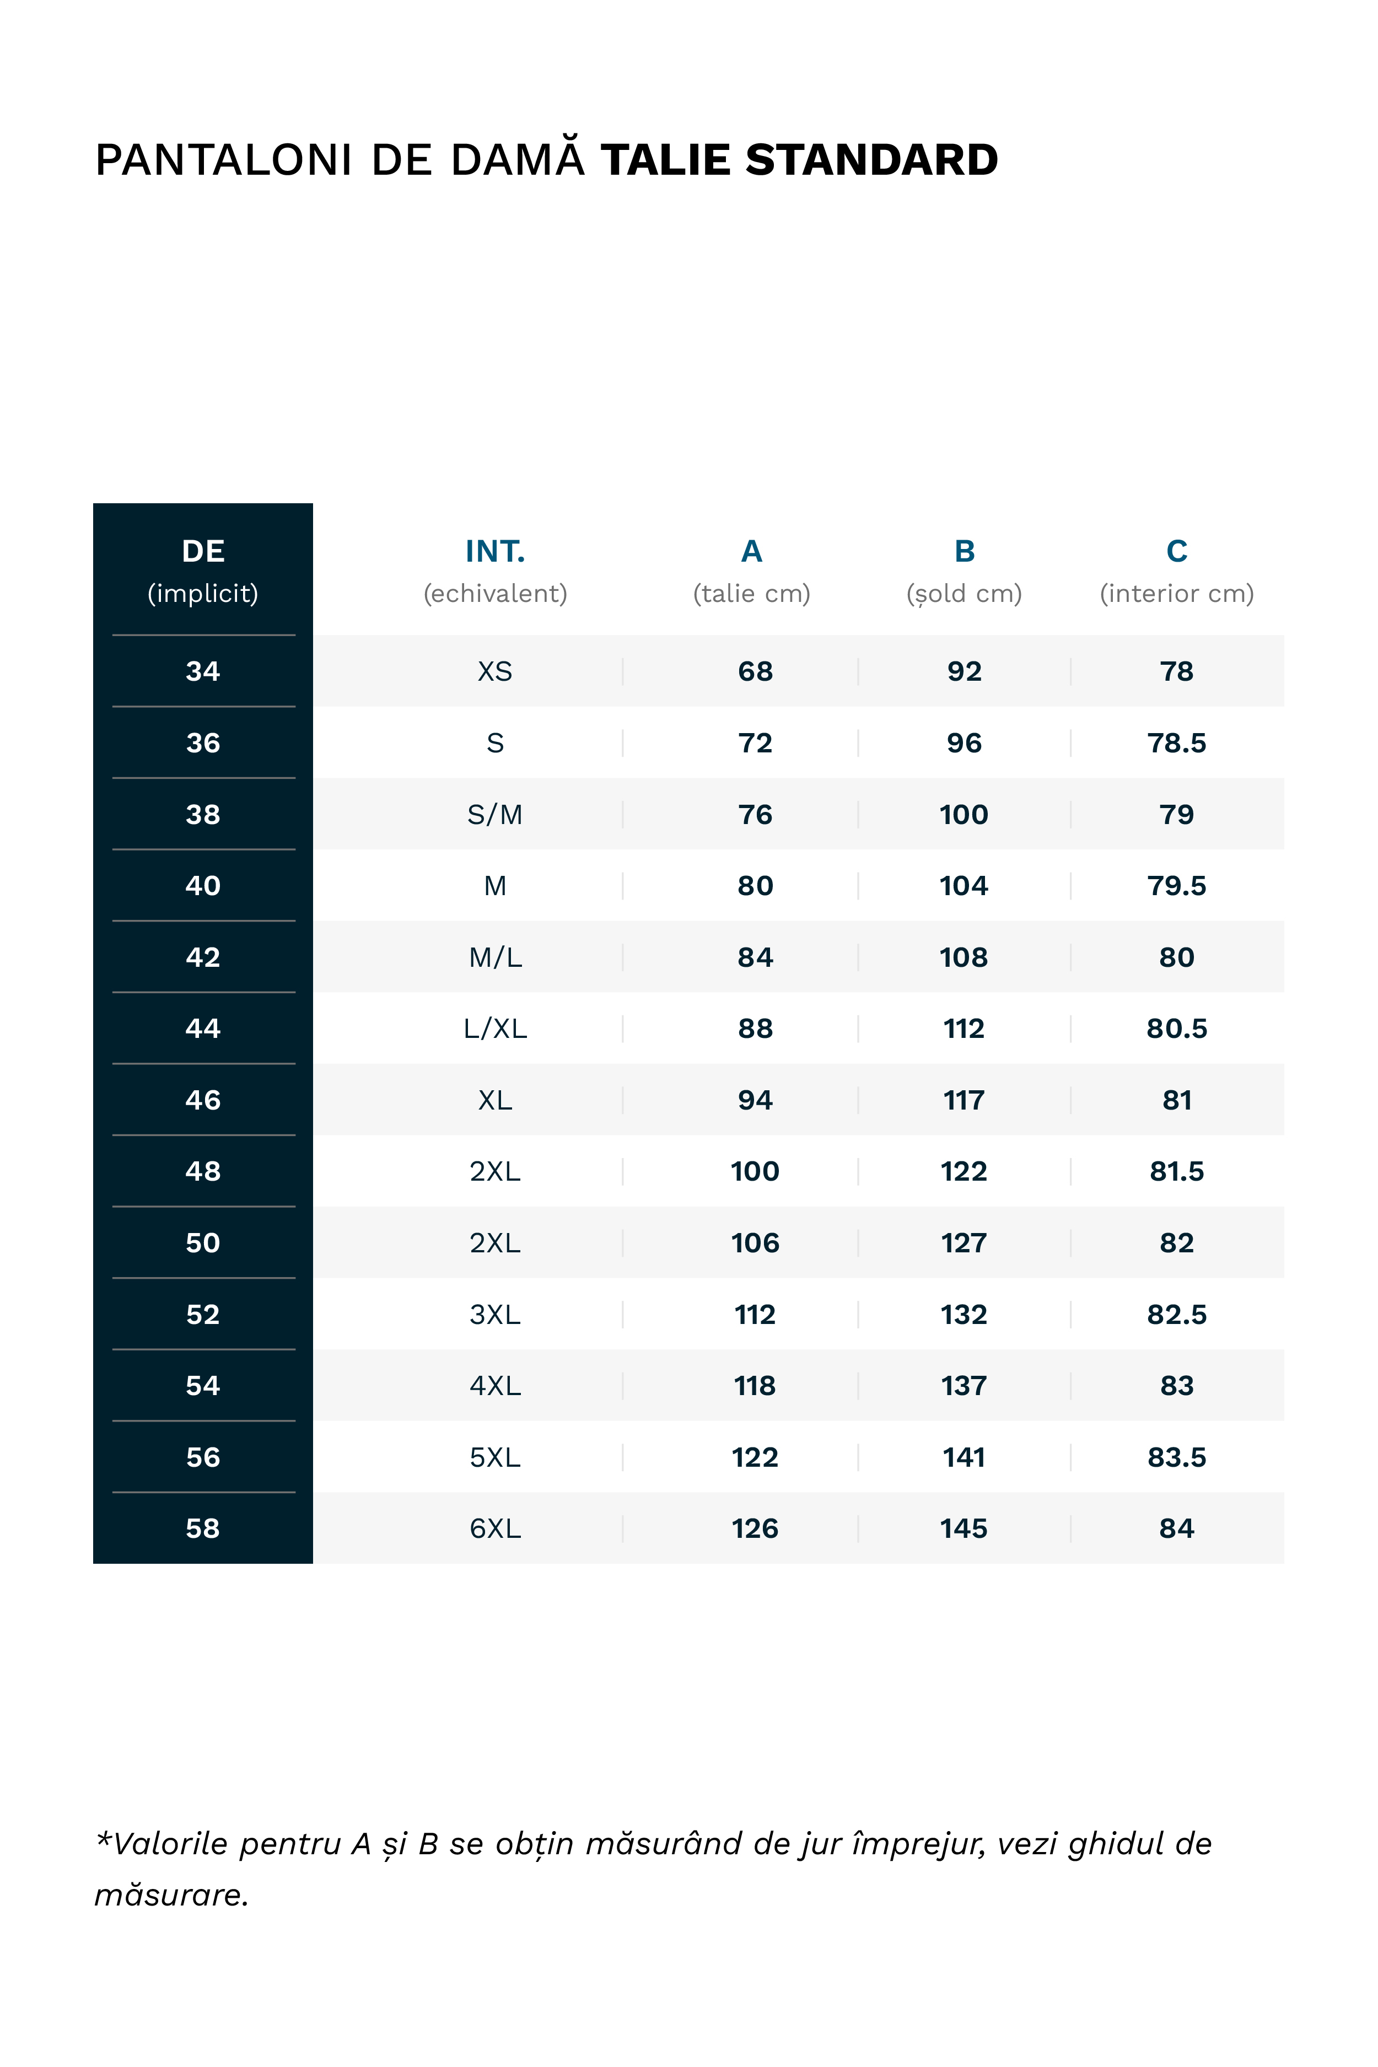Click the footnote about measuring A and B
The width and height of the screenshot is (1378, 2067).
click(652, 1869)
